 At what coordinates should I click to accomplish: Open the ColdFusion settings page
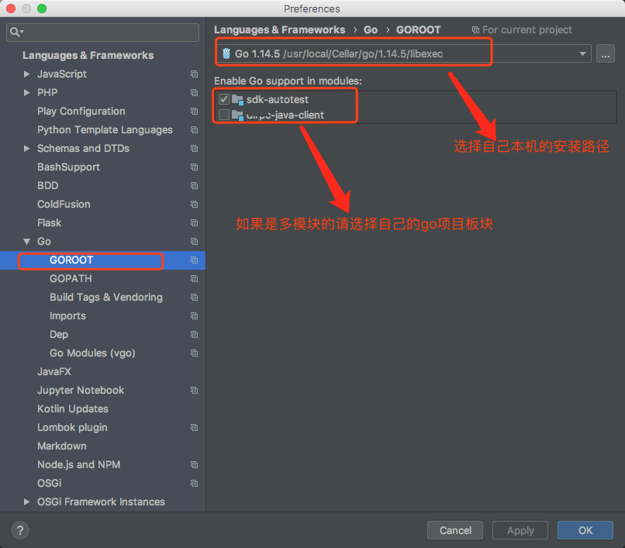64,204
